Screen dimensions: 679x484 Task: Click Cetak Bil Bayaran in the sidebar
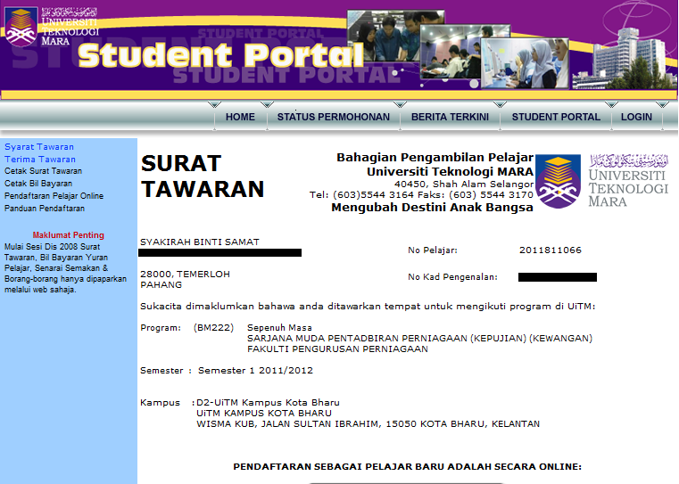coord(38,184)
